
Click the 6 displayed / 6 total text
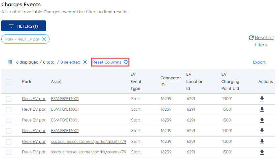(36, 62)
